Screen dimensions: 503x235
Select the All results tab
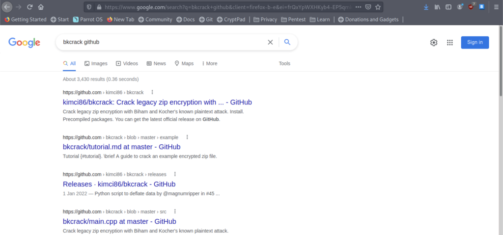coord(69,63)
